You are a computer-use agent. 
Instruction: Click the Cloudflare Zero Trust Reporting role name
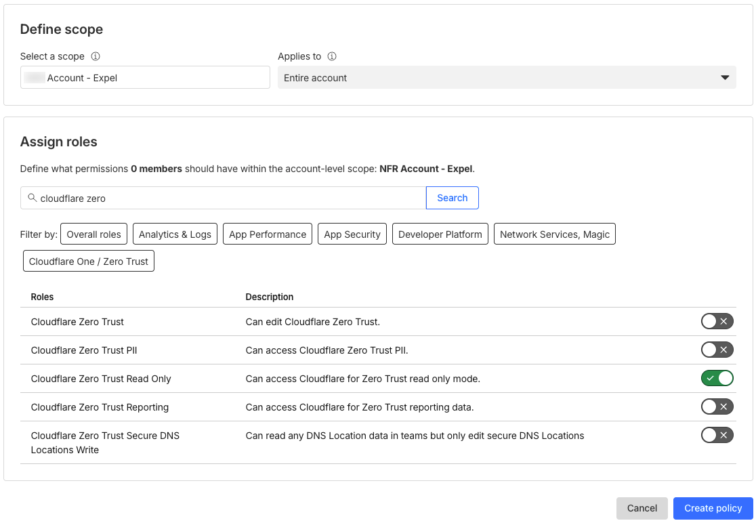pyautogui.click(x=100, y=407)
